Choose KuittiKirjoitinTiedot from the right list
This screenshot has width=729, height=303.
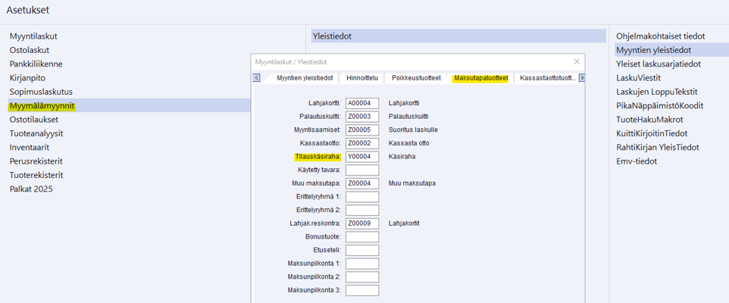[x=652, y=133]
